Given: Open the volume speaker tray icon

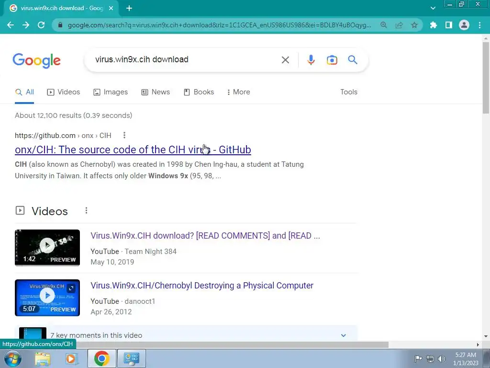Looking at the screenshot, I should [x=442, y=358].
